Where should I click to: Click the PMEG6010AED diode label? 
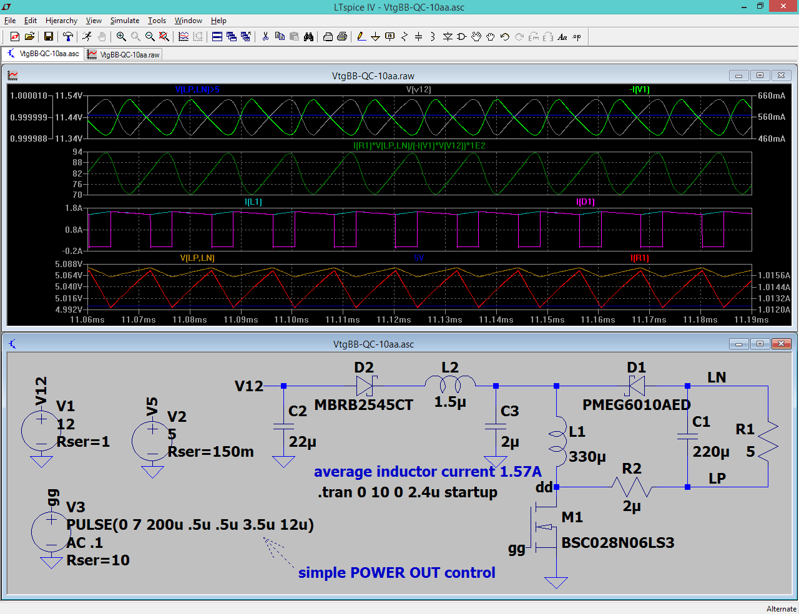[x=637, y=405]
